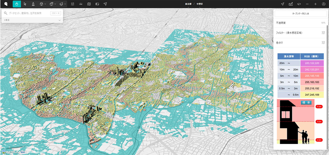
Task: Zoom out with the minus icon
Action: point(307,4)
